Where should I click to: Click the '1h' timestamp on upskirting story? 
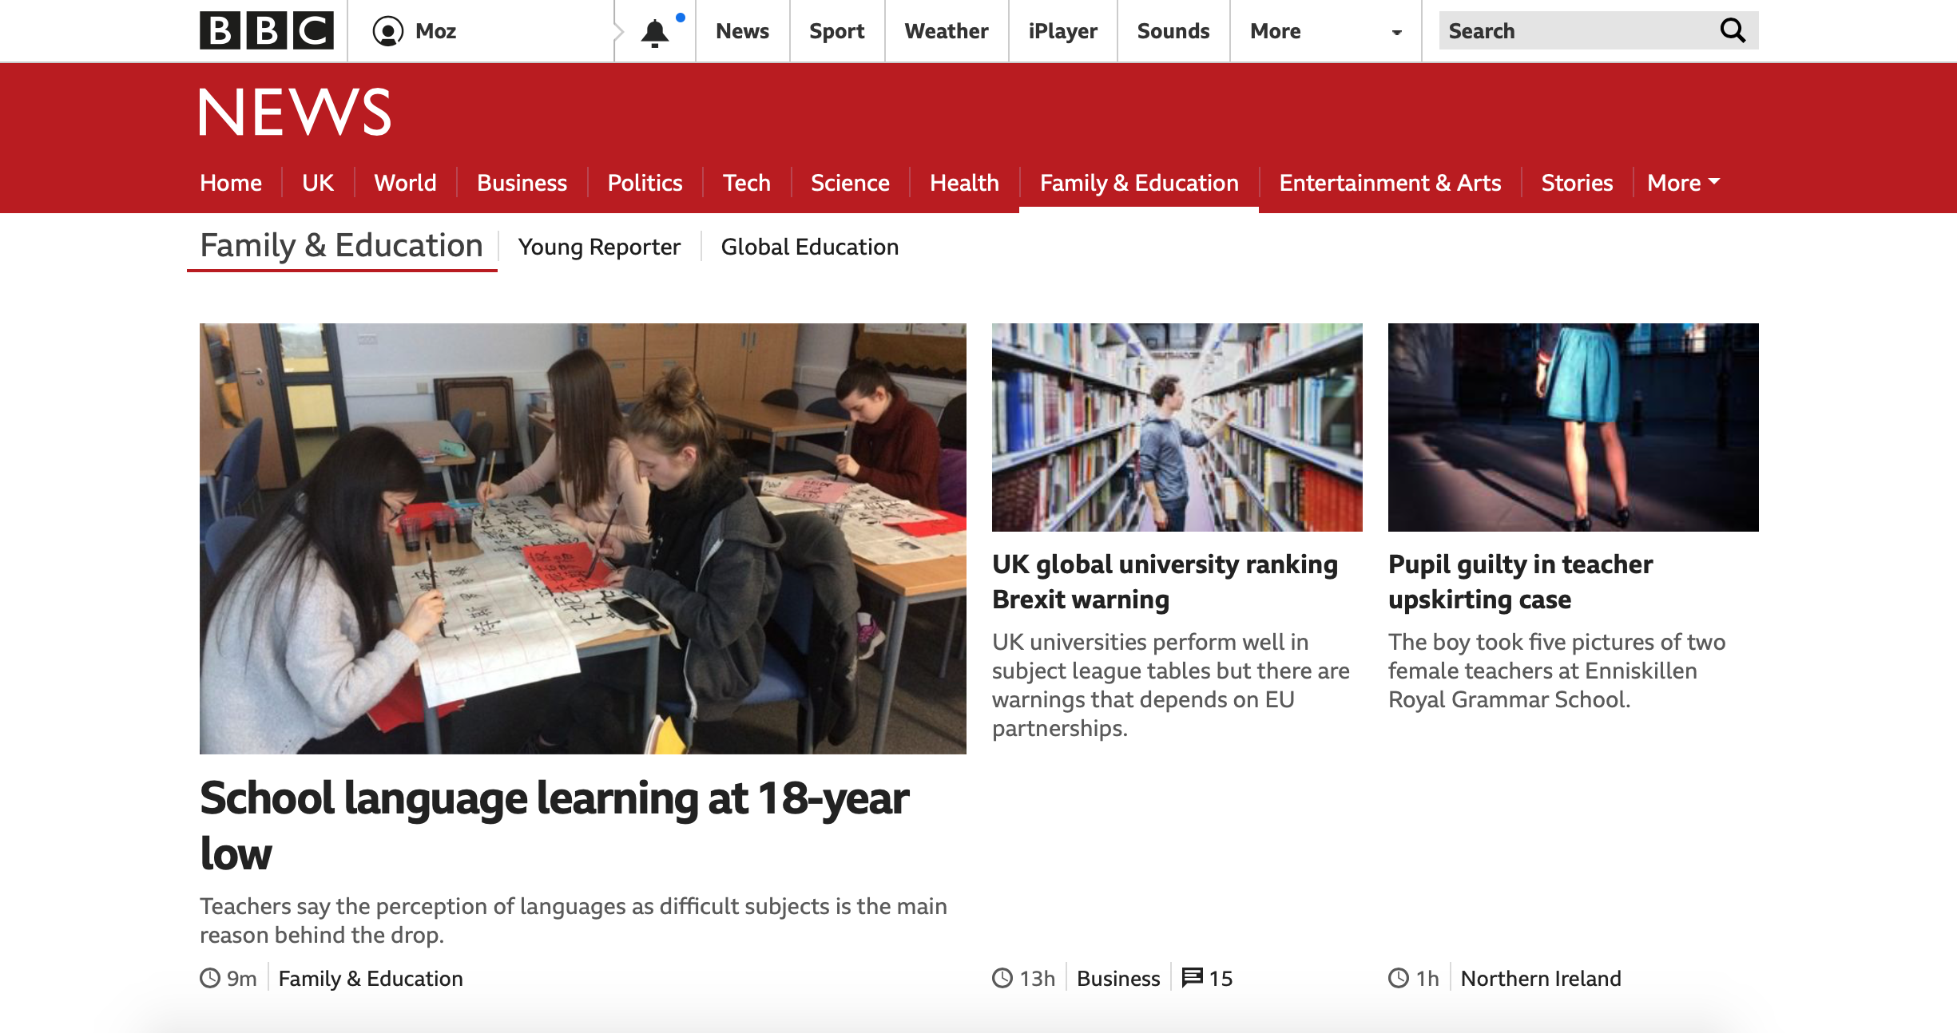(1427, 978)
